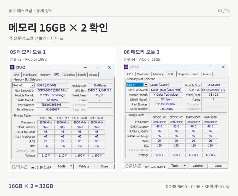Open Graphics tab in right CPU-Z window
The image size is (238, 196).
tap(183, 74)
